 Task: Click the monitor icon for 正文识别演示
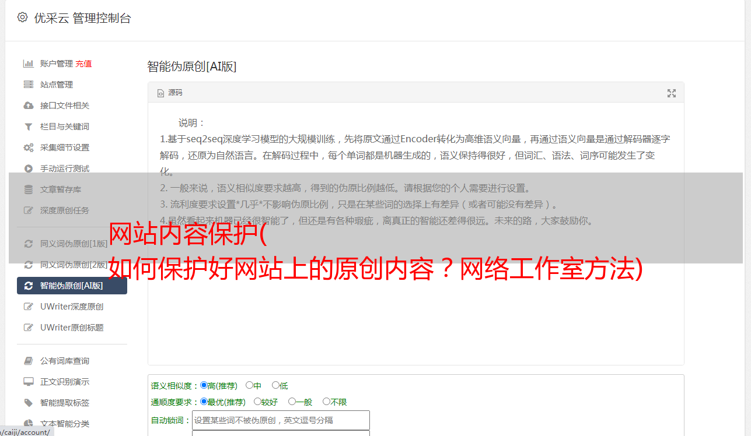coord(28,382)
